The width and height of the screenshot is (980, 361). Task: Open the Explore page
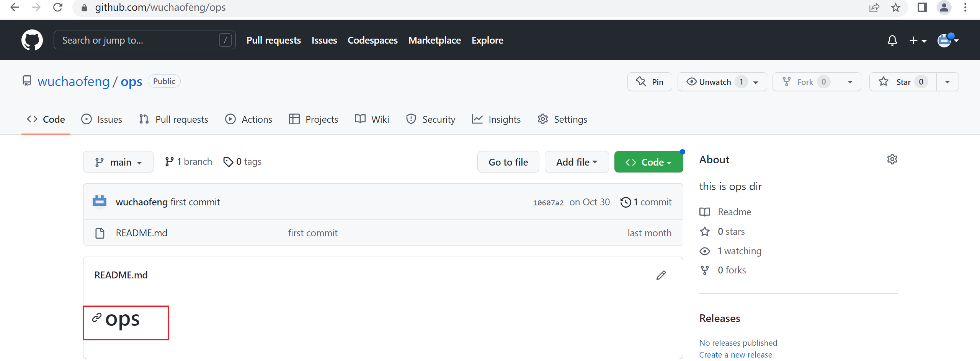pyautogui.click(x=487, y=40)
